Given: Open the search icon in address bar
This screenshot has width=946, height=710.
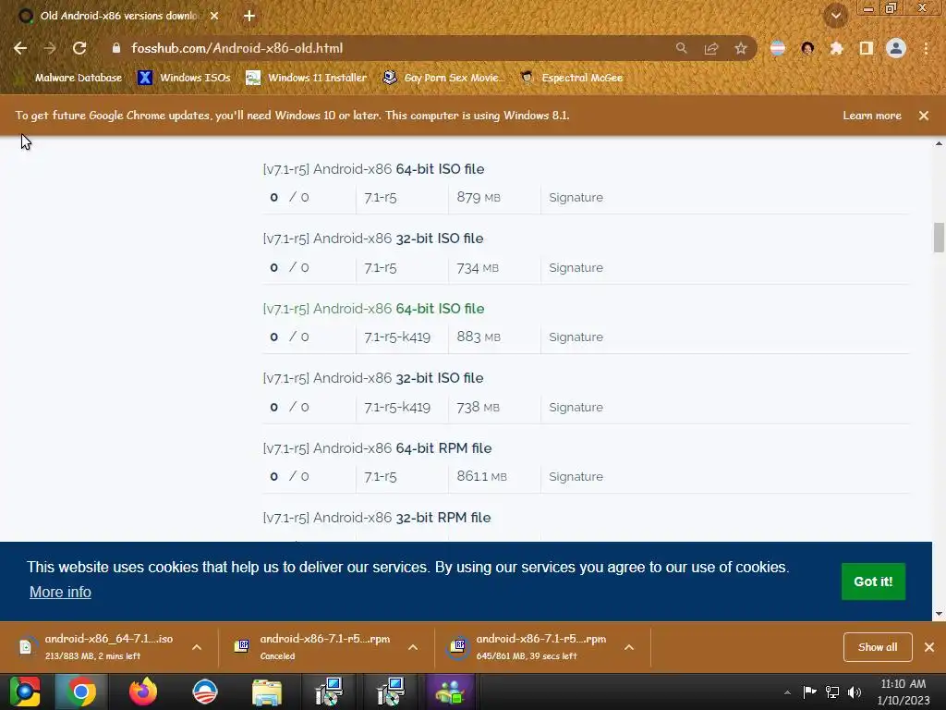Looking at the screenshot, I should tap(681, 48).
